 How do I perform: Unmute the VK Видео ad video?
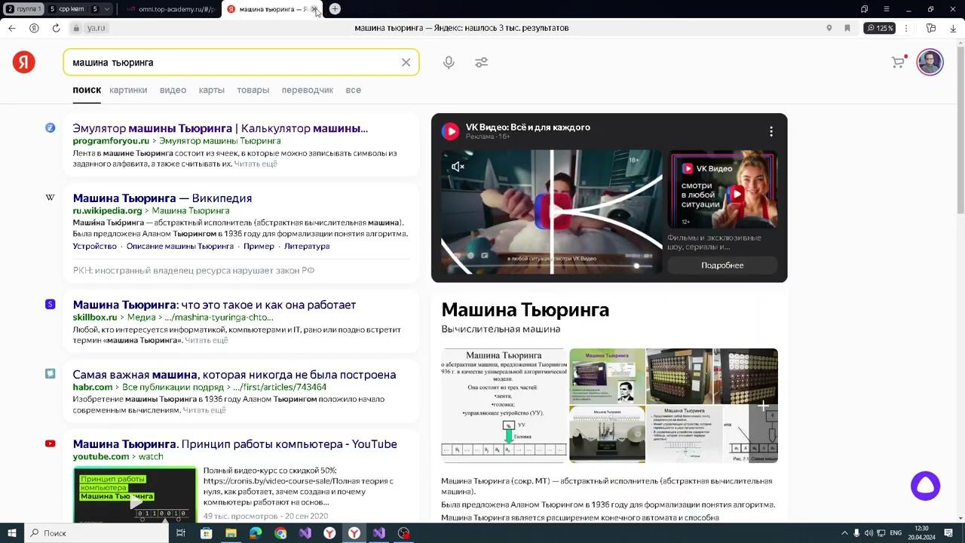[458, 167]
